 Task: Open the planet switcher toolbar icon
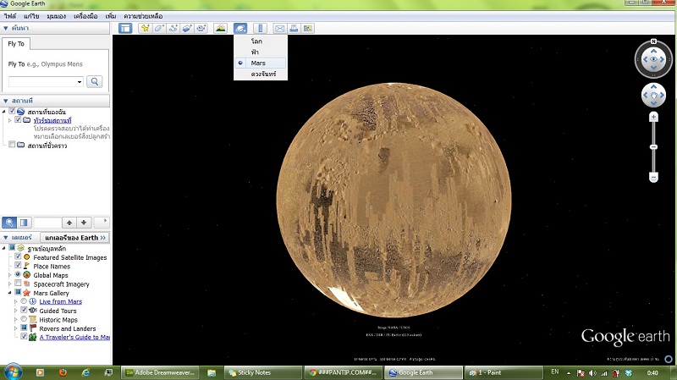click(x=240, y=29)
